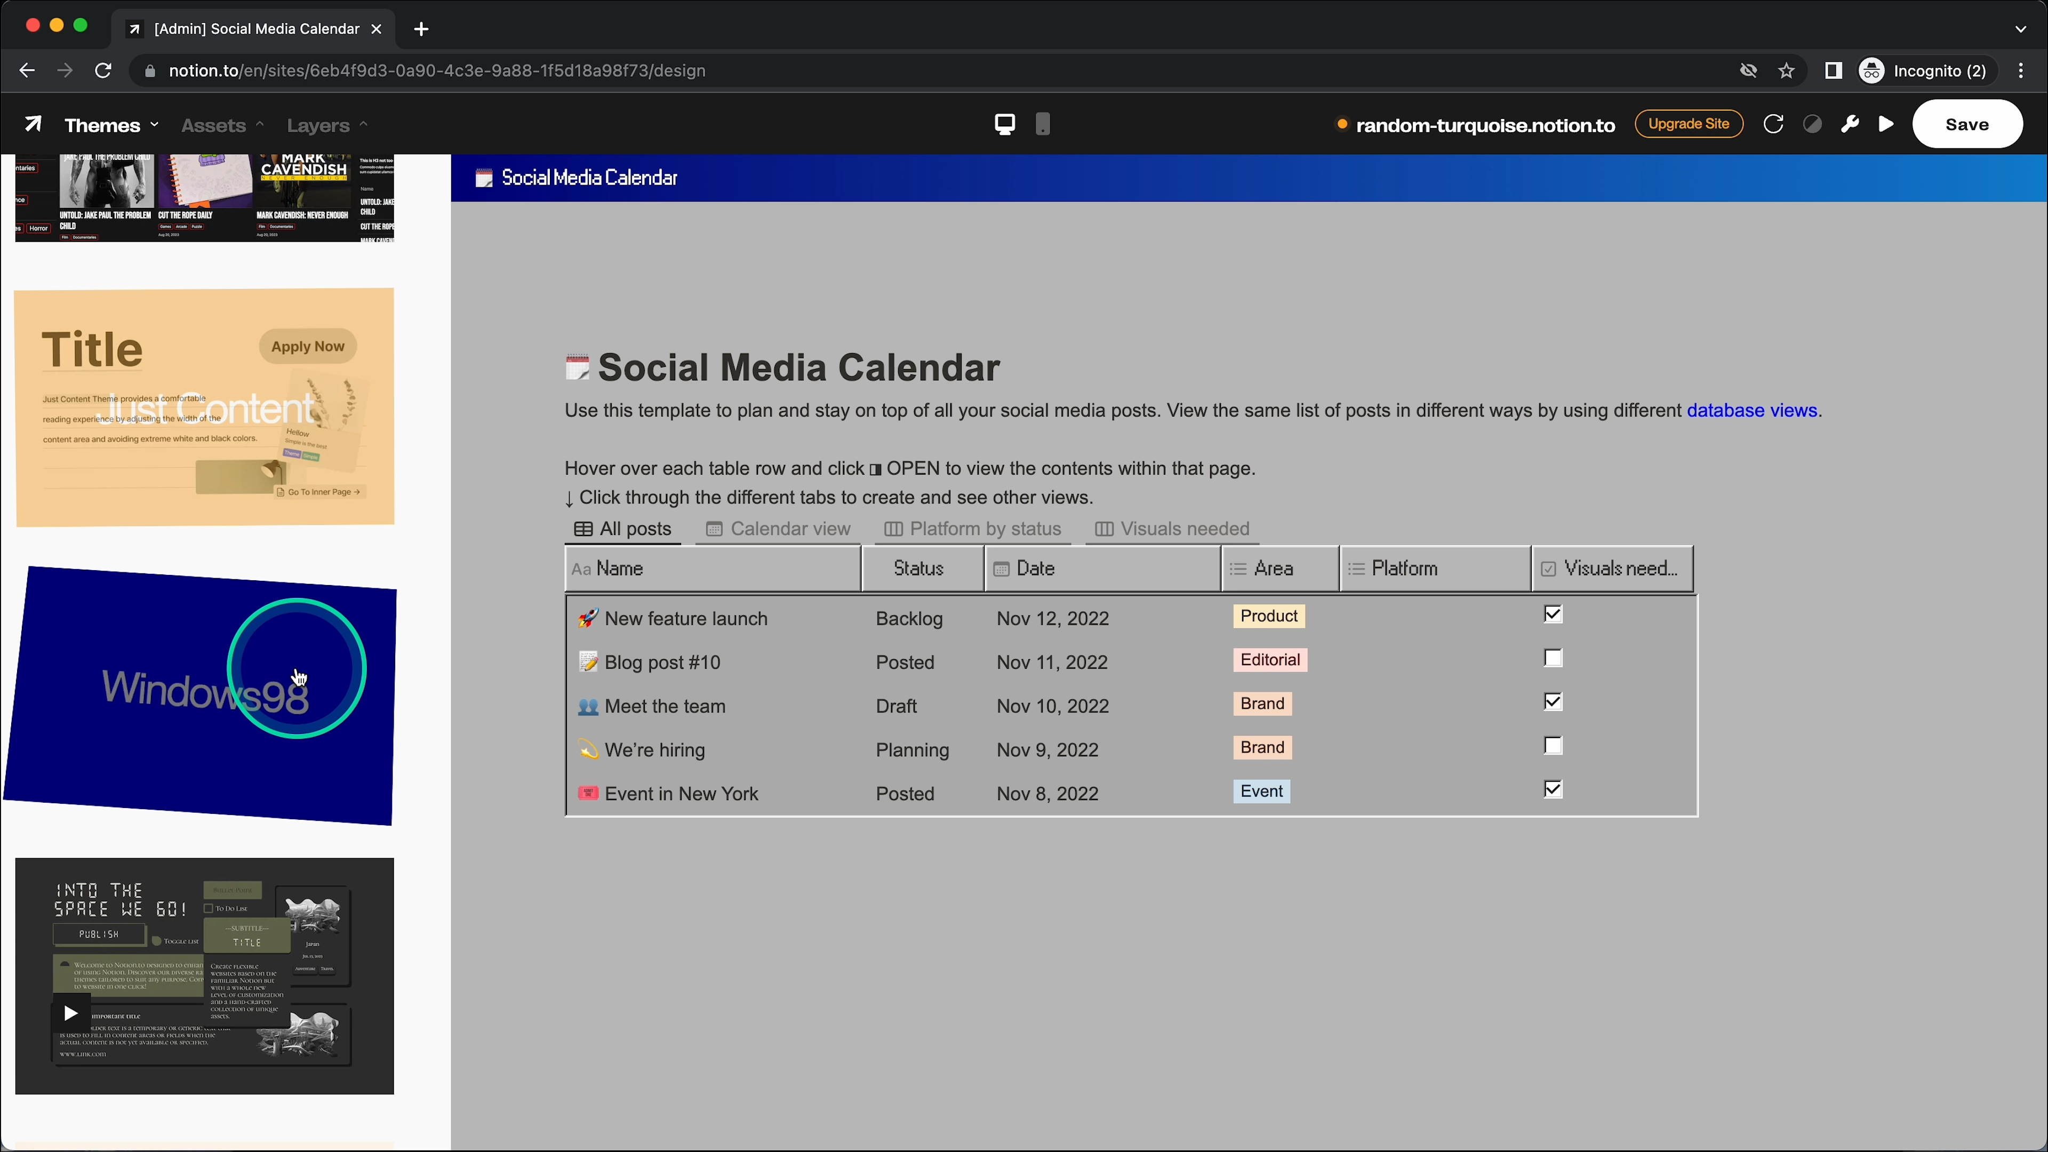Open the Chrome three-dot menu

point(2020,71)
